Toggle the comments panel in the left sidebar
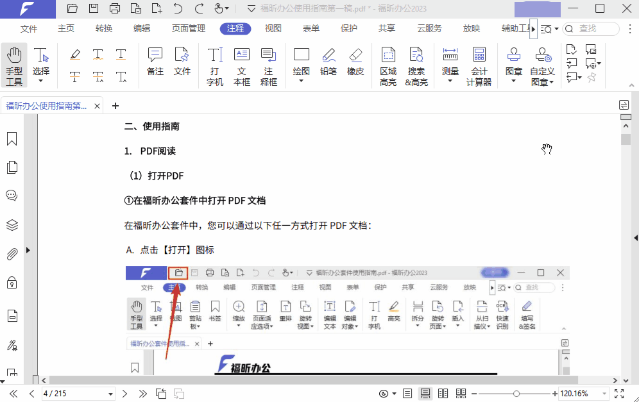Screen dimensions: 639x402 click(x=12, y=196)
